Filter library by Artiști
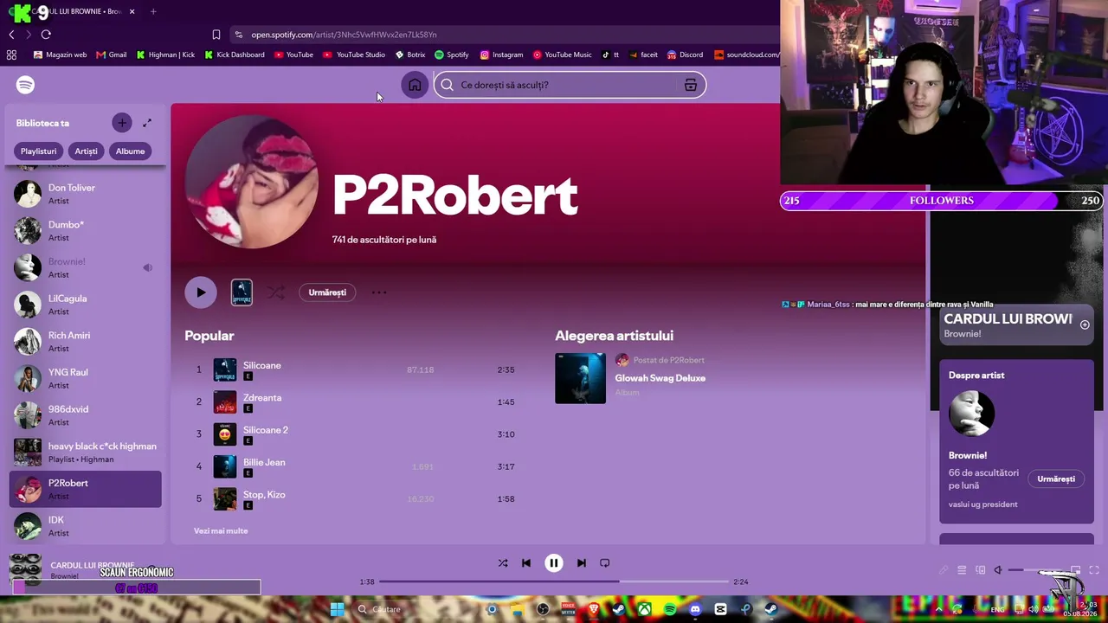Image resolution: width=1108 pixels, height=623 pixels. click(x=86, y=151)
